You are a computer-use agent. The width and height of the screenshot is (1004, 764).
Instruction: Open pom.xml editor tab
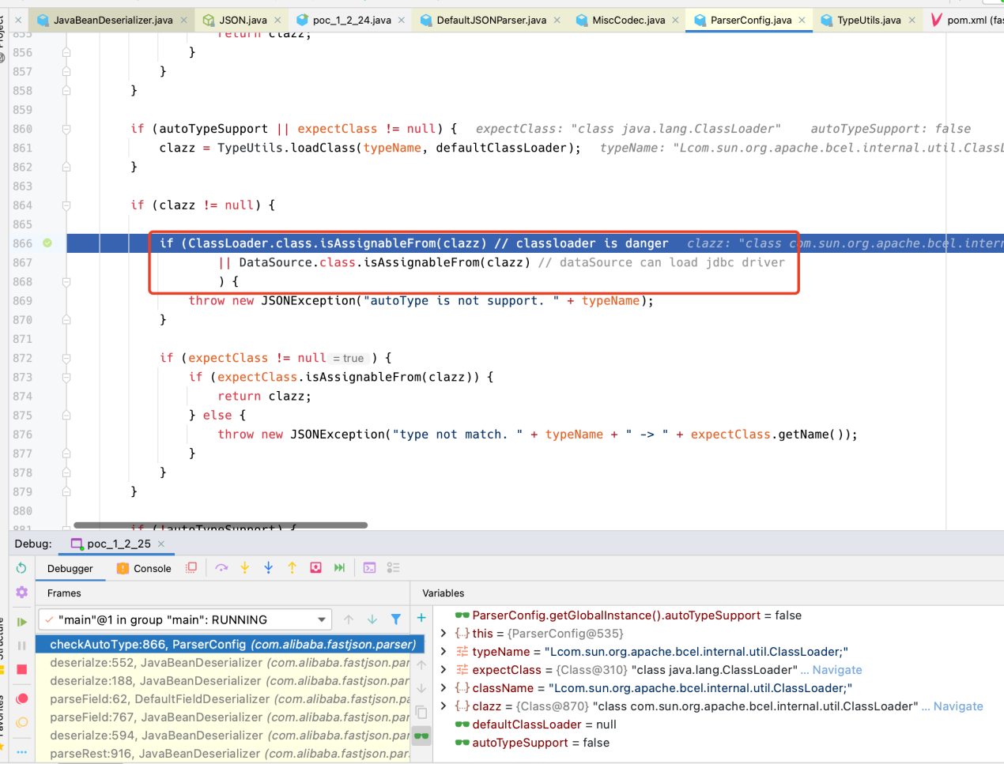coord(966,20)
